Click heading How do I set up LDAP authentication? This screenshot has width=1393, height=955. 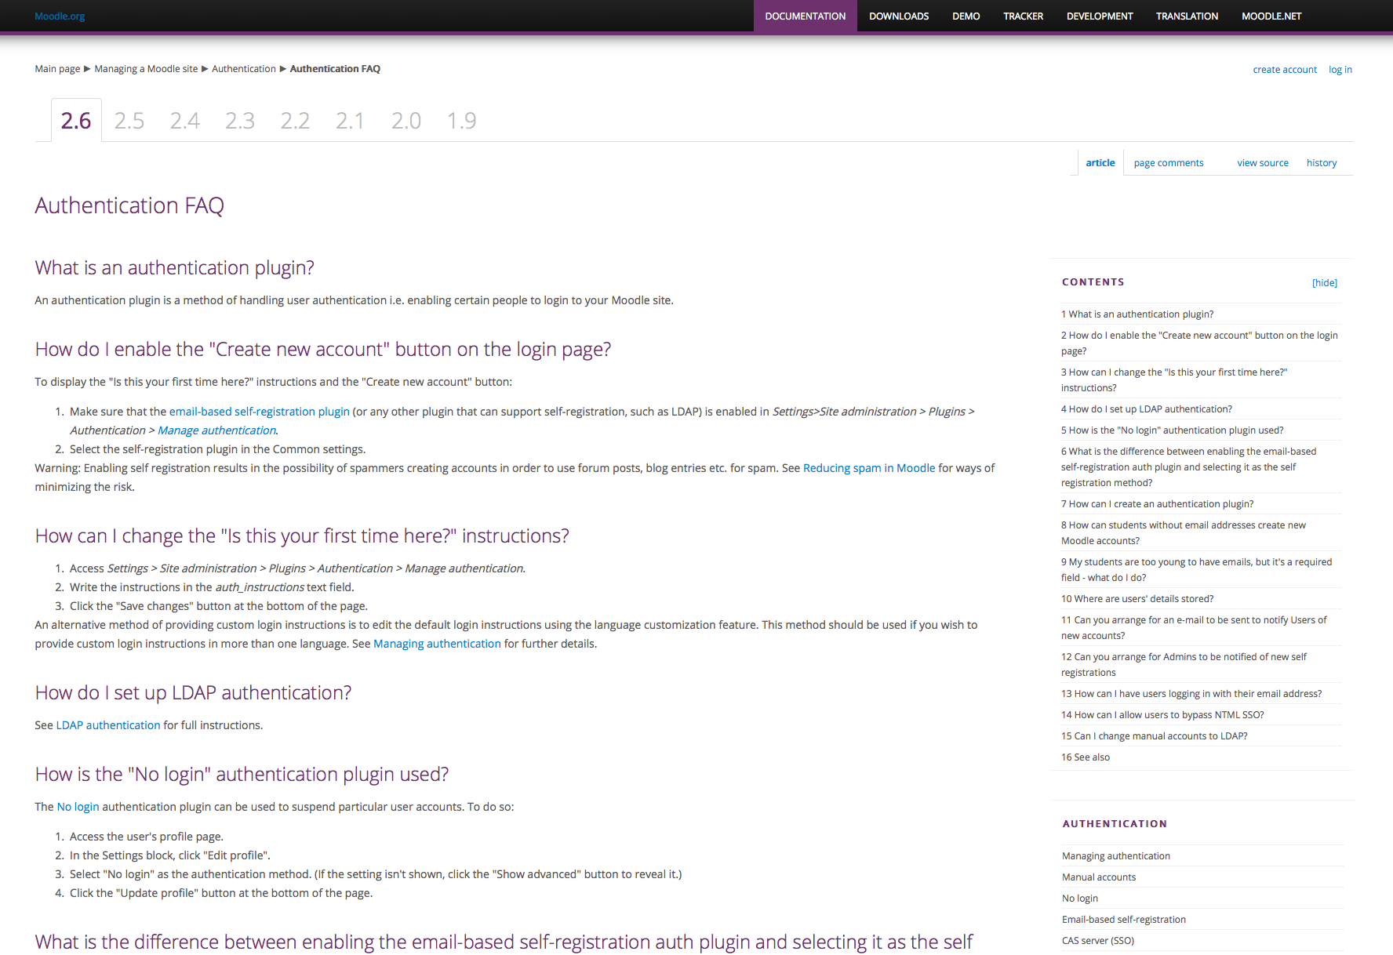coord(193,693)
